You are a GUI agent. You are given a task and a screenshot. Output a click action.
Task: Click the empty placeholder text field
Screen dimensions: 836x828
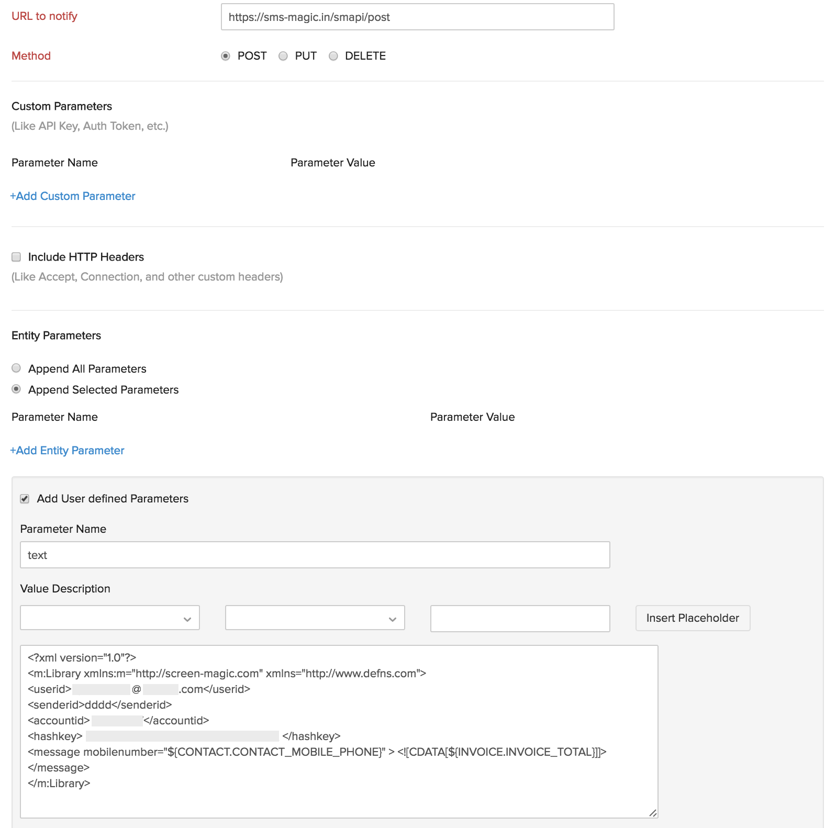(520, 618)
